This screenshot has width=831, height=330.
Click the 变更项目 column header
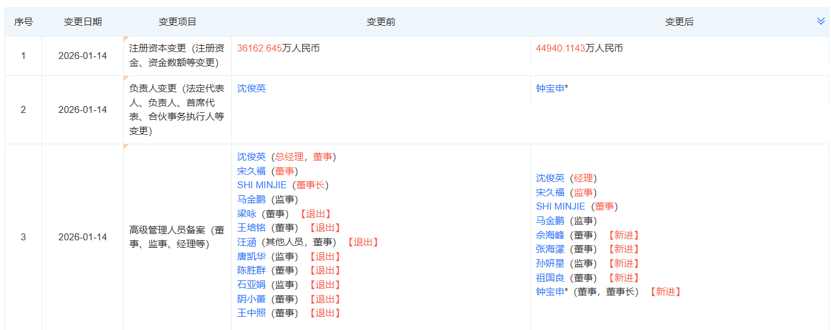click(x=177, y=22)
